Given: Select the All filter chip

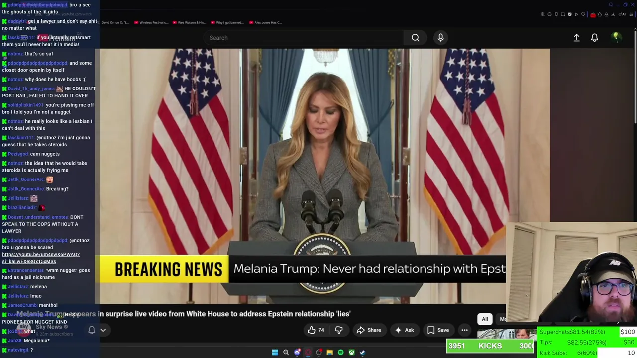Looking at the screenshot, I should tap(485, 319).
